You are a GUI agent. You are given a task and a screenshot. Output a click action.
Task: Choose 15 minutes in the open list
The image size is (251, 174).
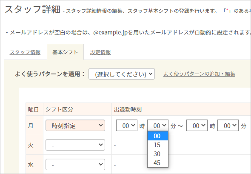tap(158, 145)
